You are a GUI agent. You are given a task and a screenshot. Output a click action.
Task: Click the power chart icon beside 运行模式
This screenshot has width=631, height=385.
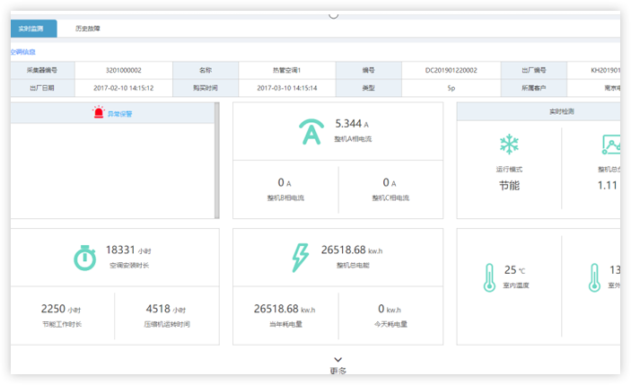click(x=610, y=144)
